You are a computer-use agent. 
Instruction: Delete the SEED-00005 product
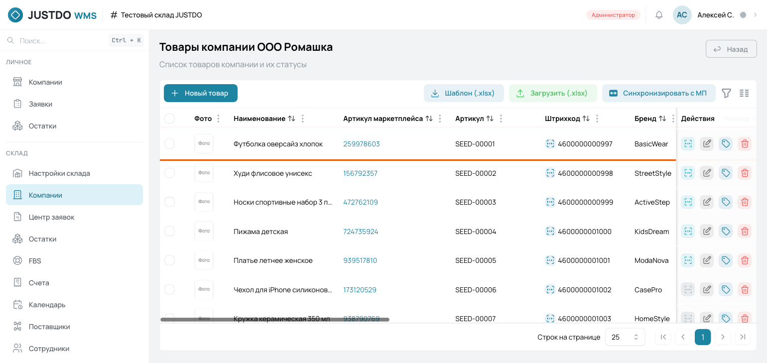[745, 260]
